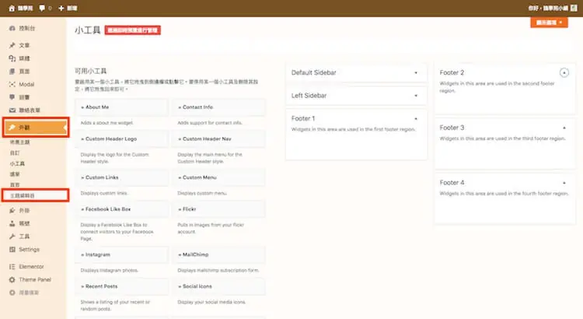Viewport: 583px width, 319px height.
Task: Open the Modal icon in sidebar
Action: 12,84
